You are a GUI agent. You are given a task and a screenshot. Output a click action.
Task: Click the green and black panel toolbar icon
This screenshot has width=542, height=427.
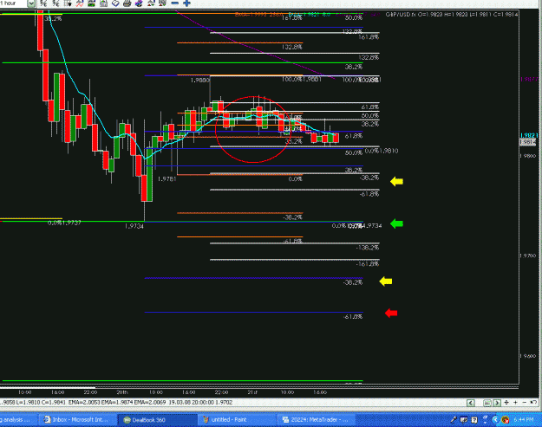(92, 3)
